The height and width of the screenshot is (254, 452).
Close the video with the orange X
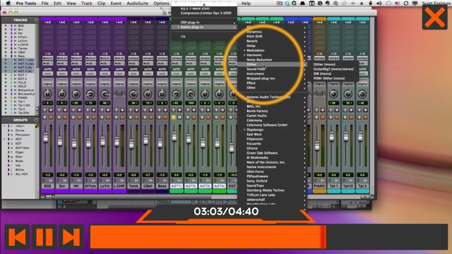click(435, 16)
